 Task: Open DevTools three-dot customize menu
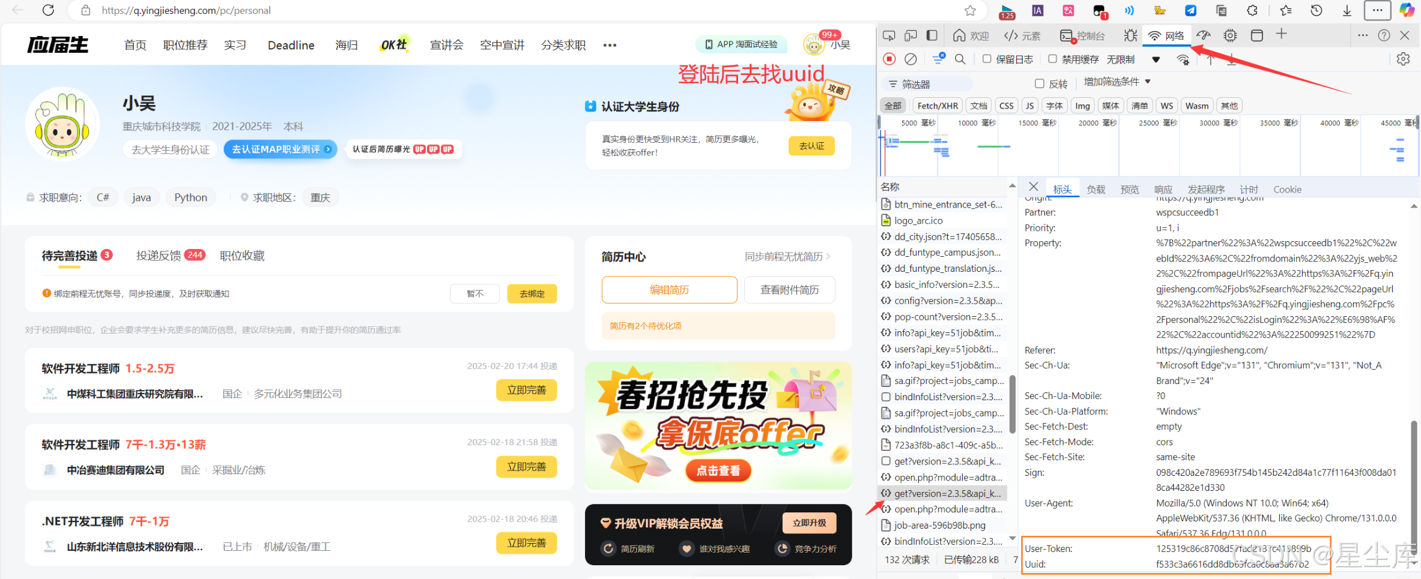pyautogui.click(x=1362, y=35)
